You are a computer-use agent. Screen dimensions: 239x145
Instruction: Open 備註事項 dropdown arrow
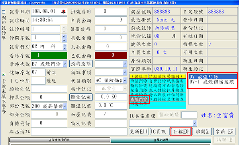(125, 72)
